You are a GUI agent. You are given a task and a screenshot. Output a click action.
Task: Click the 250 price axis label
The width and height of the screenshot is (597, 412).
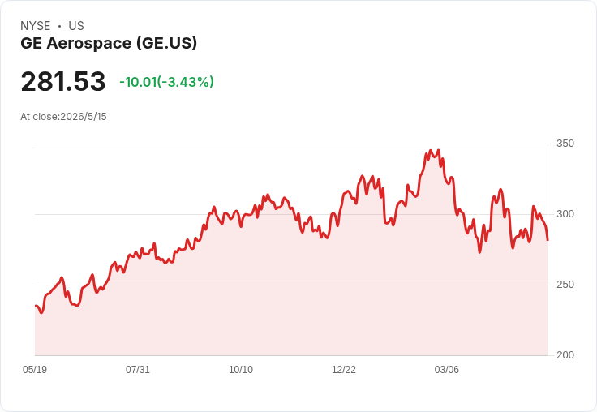(565, 285)
